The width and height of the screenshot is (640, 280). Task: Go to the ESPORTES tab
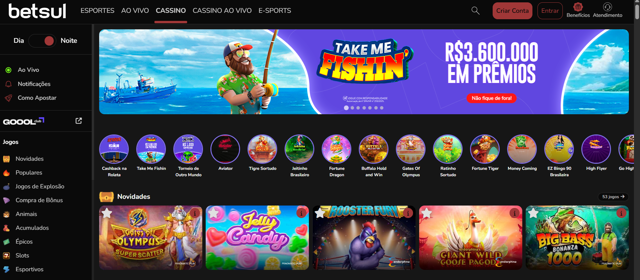(97, 10)
